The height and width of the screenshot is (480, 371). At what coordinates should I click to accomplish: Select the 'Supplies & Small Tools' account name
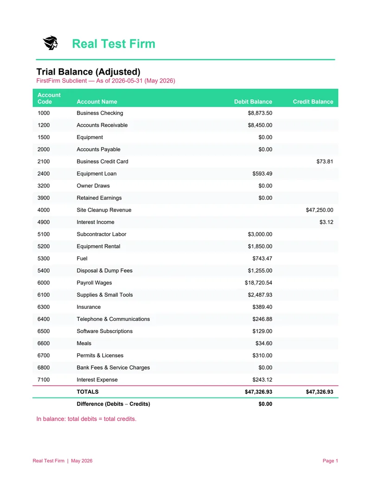[105, 295]
